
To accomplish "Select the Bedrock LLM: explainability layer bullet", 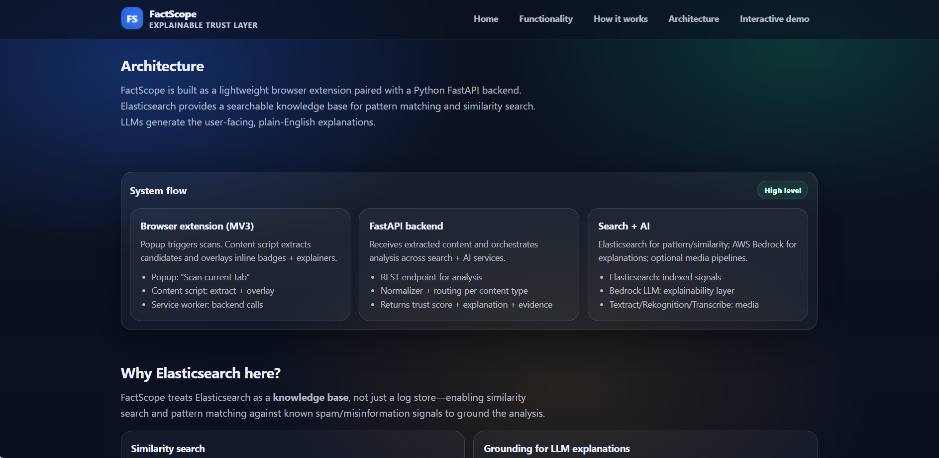I will pyautogui.click(x=671, y=290).
